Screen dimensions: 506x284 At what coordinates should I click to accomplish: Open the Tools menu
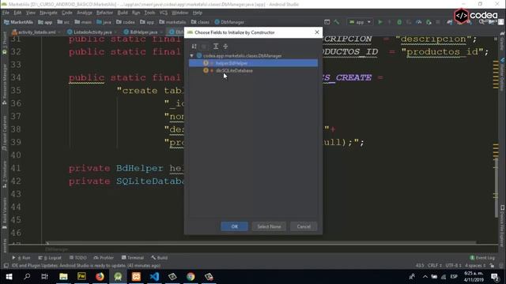pyautogui.click(x=149, y=13)
